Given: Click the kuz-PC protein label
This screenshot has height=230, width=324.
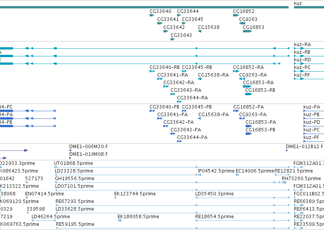Looking at the screenshot, I should (311, 130).
